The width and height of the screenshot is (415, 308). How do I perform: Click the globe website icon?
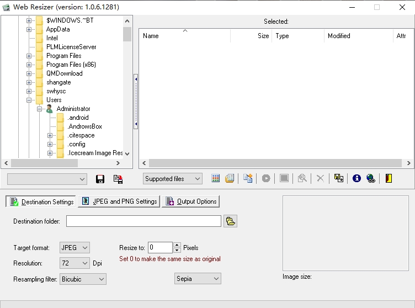pos(371,178)
